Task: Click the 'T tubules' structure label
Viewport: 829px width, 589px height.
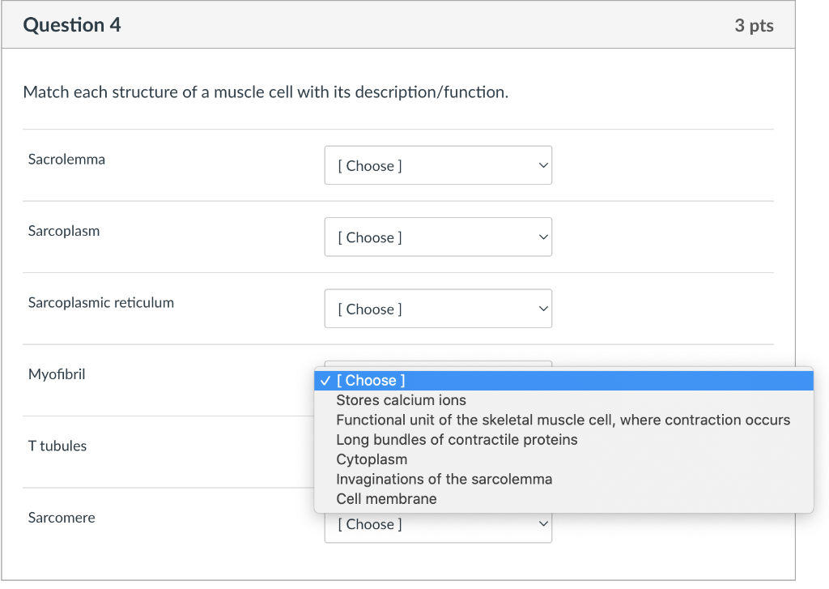Action: [x=57, y=446]
